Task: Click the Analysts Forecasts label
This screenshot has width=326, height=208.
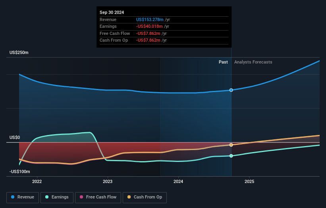Action: coord(253,62)
